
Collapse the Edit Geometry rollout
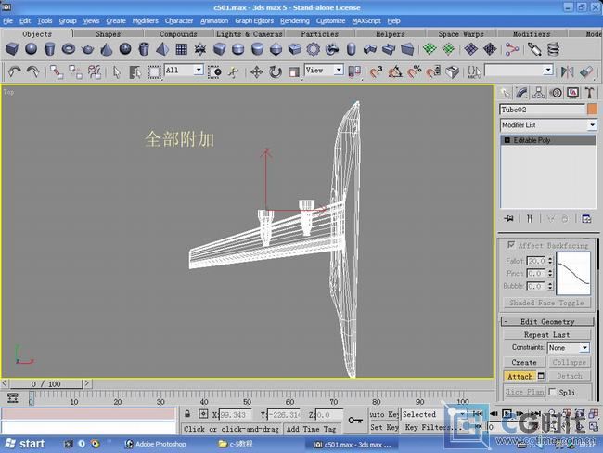(547, 321)
